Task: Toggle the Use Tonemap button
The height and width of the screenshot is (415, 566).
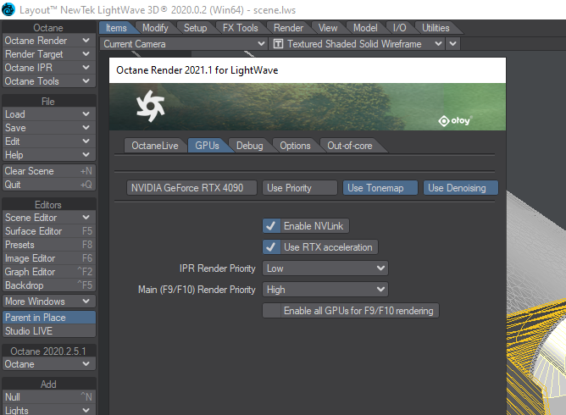Action: pyautogui.click(x=380, y=188)
